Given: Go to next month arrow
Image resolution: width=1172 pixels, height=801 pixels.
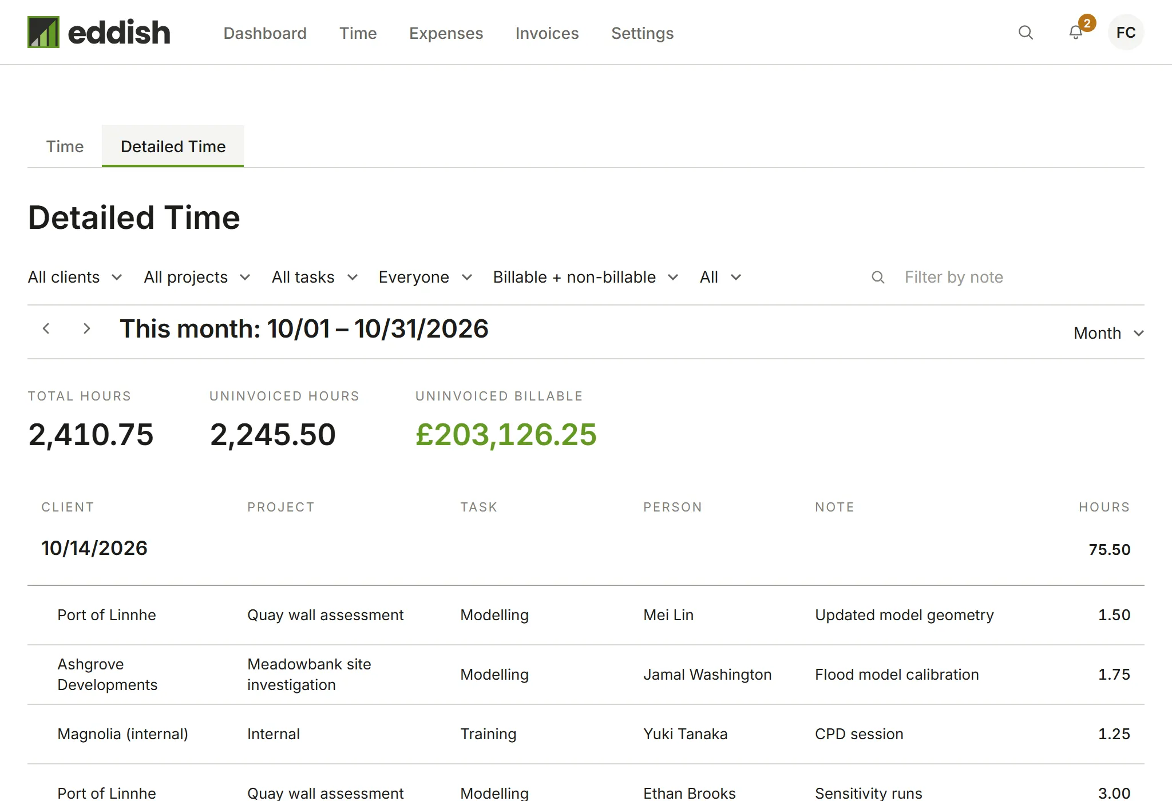Looking at the screenshot, I should click(x=86, y=328).
